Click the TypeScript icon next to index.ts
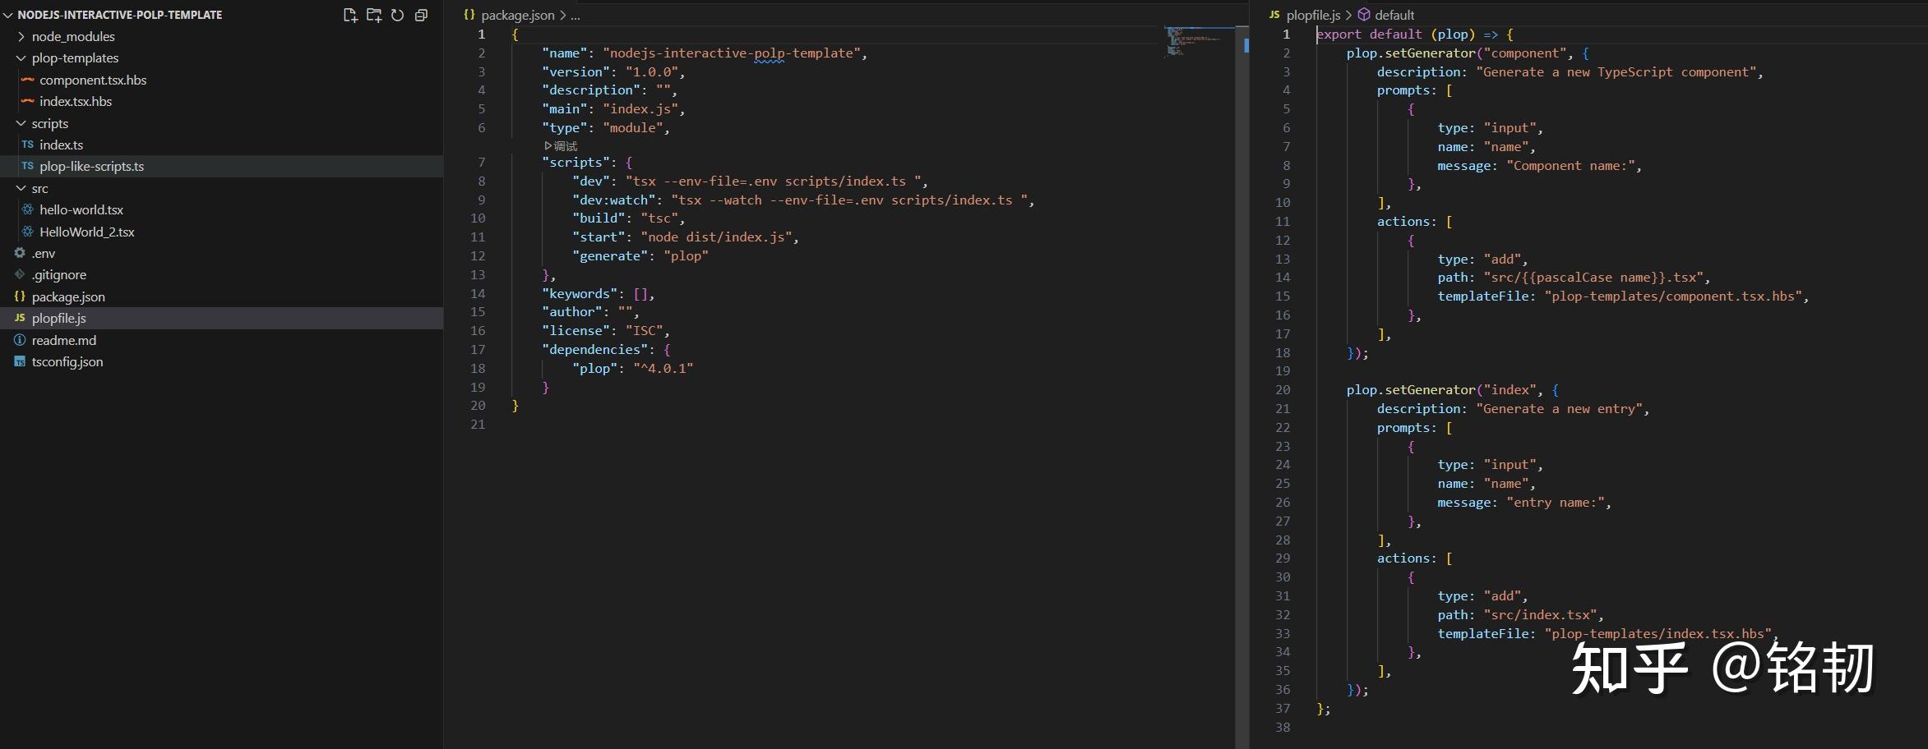The height and width of the screenshot is (749, 1928). [x=27, y=145]
